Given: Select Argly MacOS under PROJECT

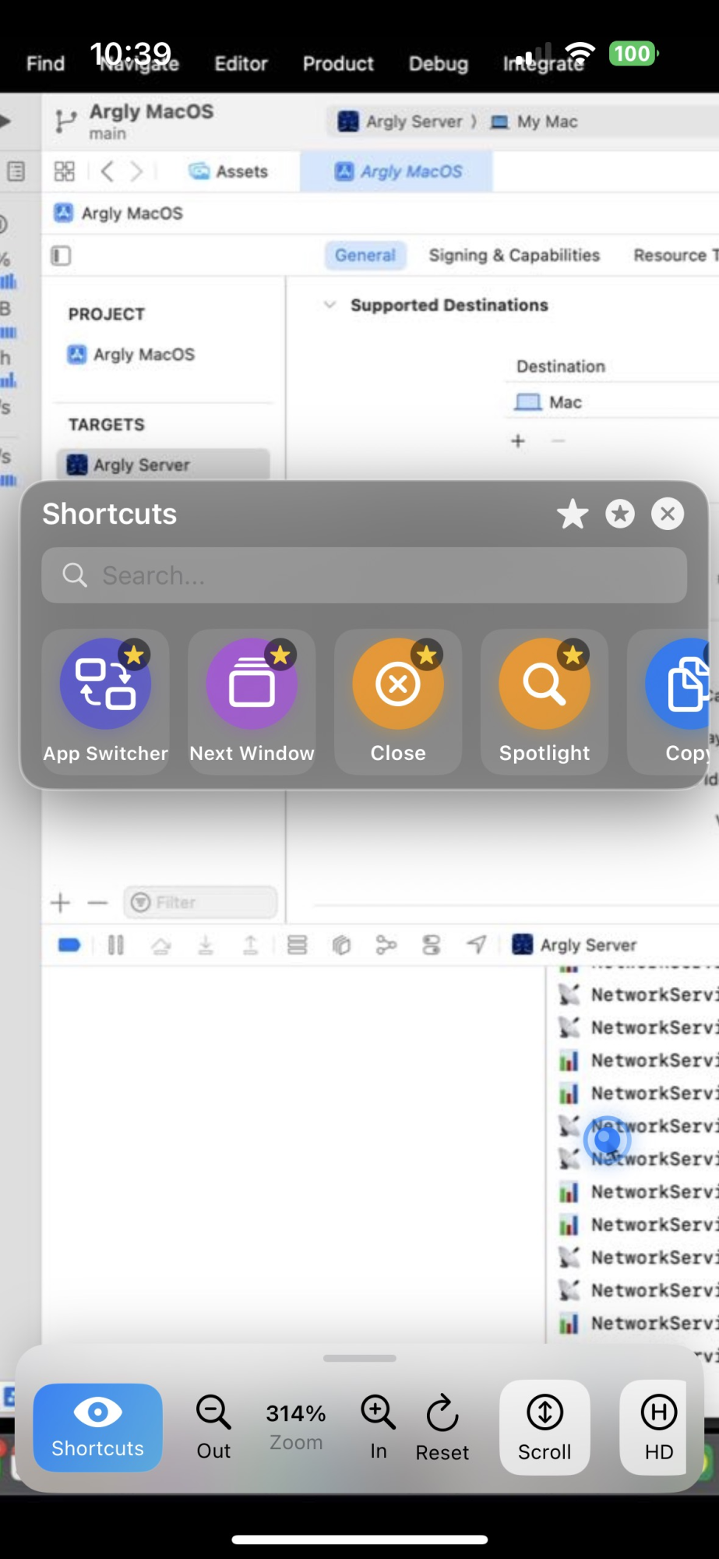Looking at the screenshot, I should pyautogui.click(x=131, y=355).
